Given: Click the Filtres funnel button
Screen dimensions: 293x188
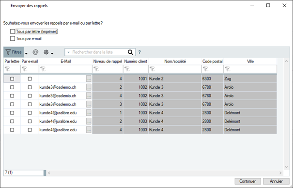Looking at the screenshot, I should [14, 52].
